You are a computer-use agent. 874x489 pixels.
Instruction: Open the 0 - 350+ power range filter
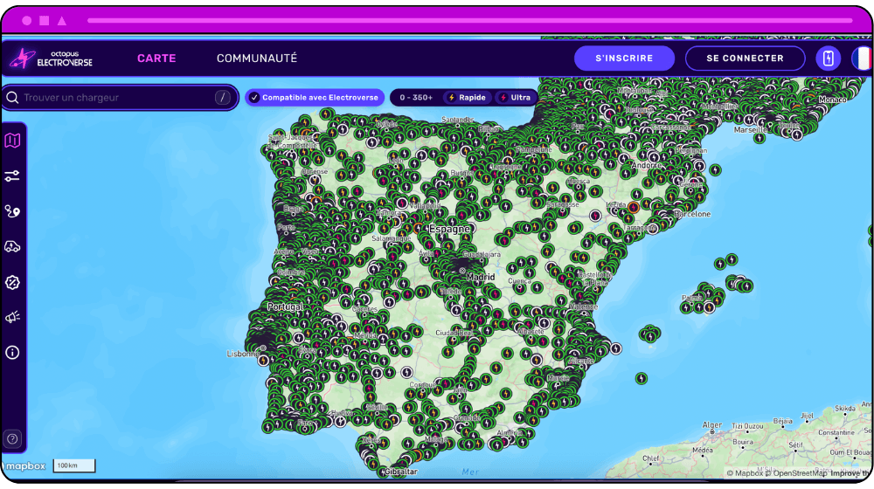pyautogui.click(x=416, y=98)
